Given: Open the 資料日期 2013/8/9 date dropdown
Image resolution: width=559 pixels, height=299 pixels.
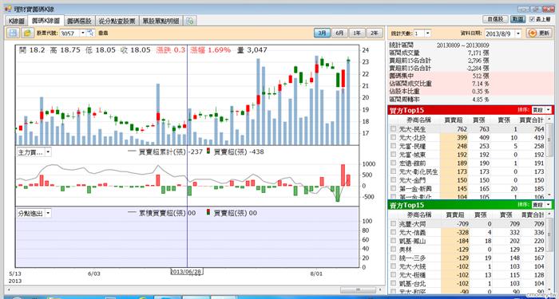Looking at the screenshot, I should 518,33.
